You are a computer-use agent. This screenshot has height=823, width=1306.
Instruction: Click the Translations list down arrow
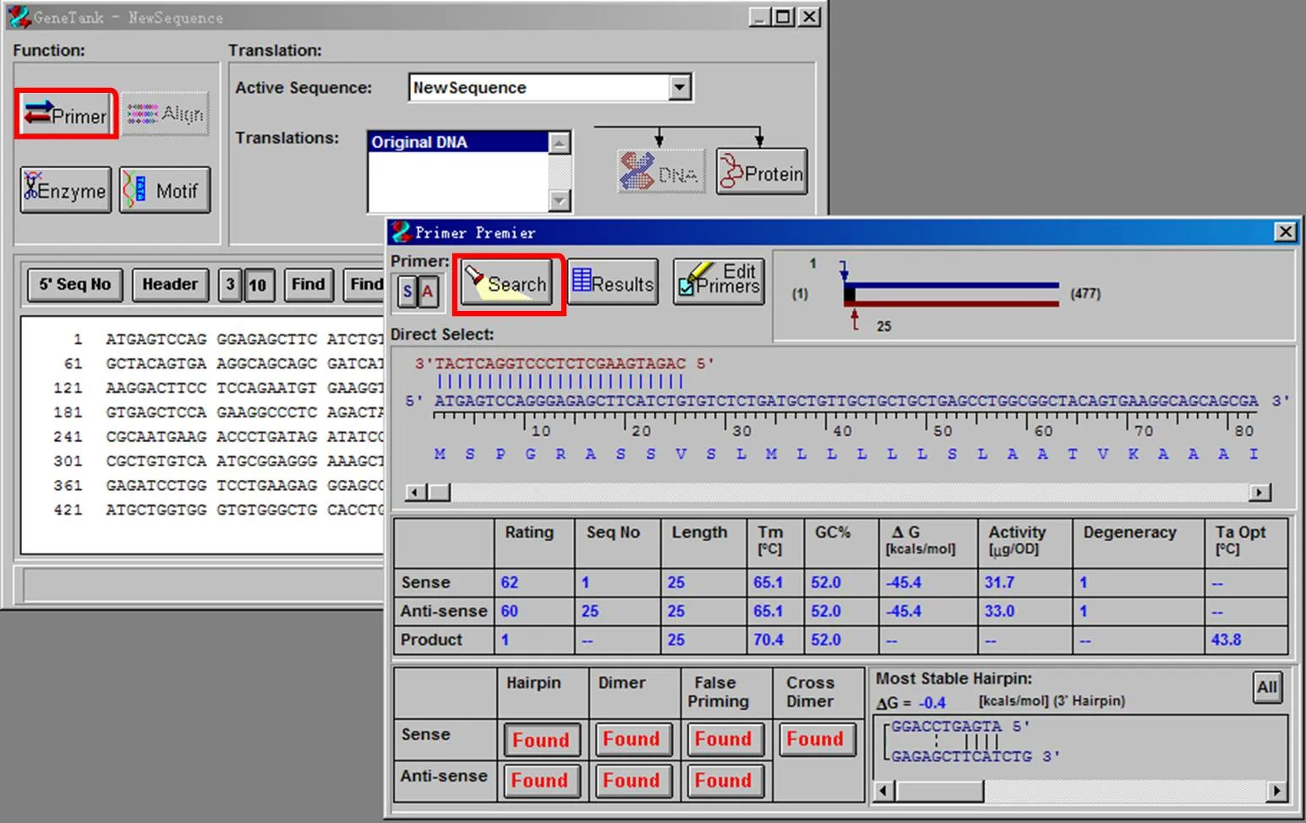pos(559,200)
